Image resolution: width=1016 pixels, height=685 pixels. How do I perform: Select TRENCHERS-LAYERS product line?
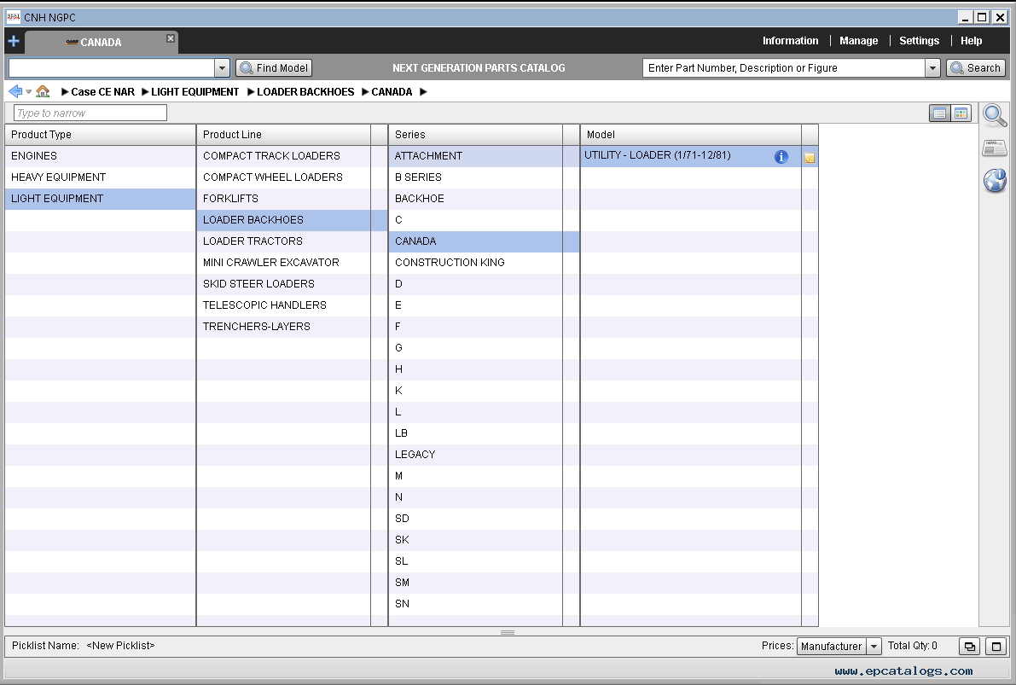click(284, 327)
